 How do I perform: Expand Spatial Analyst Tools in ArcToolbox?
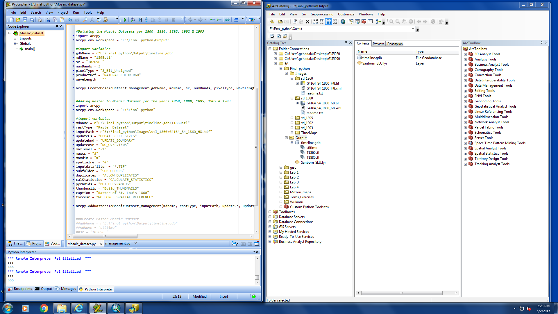(465, 149)
